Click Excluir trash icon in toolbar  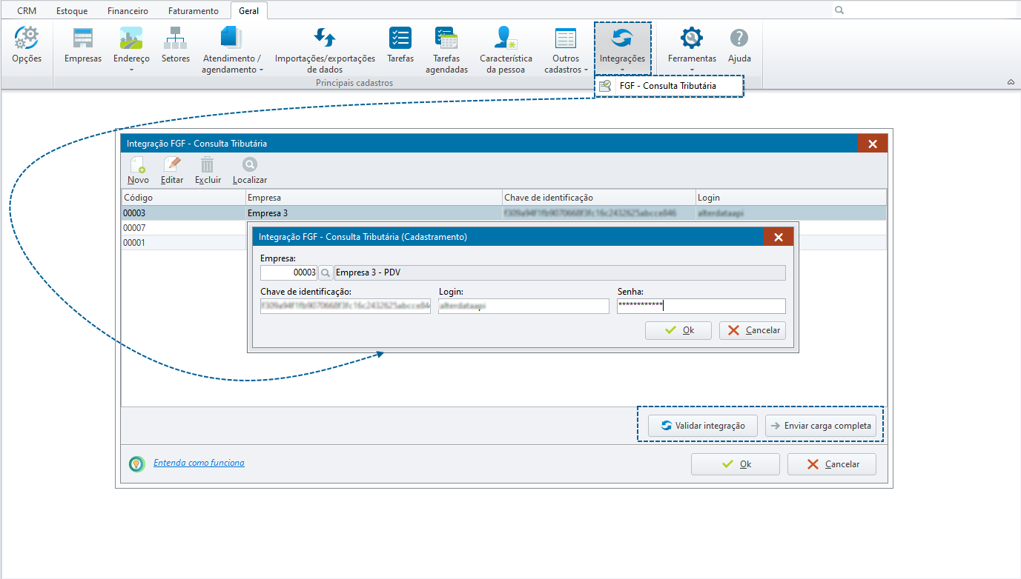(208, 170)
